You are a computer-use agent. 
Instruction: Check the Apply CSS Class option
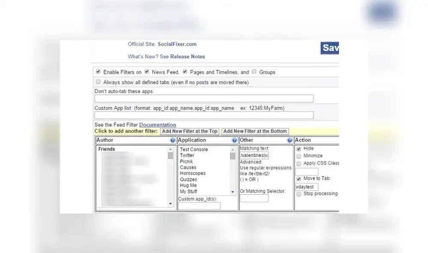click(x=298, y=163)
